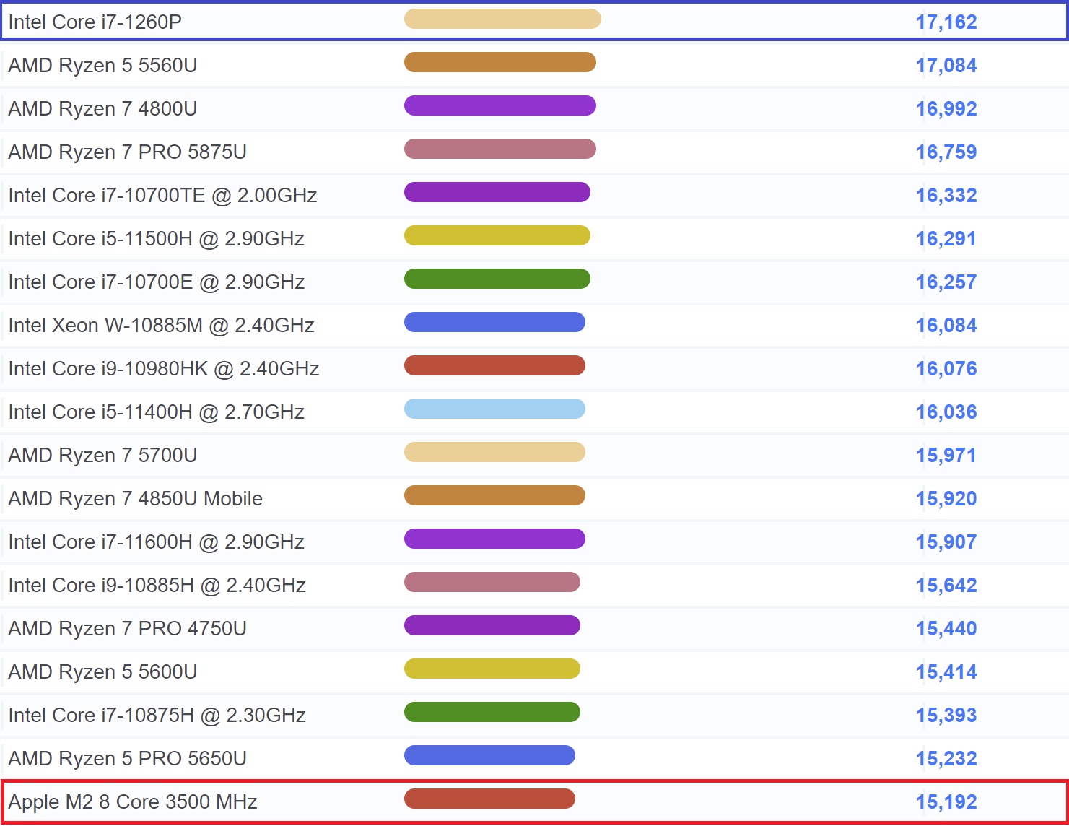Open Intel Core i9-10885H @ 2.40GHz page
This screenshot has height=826, width=1069.
[x=157, y=585]
